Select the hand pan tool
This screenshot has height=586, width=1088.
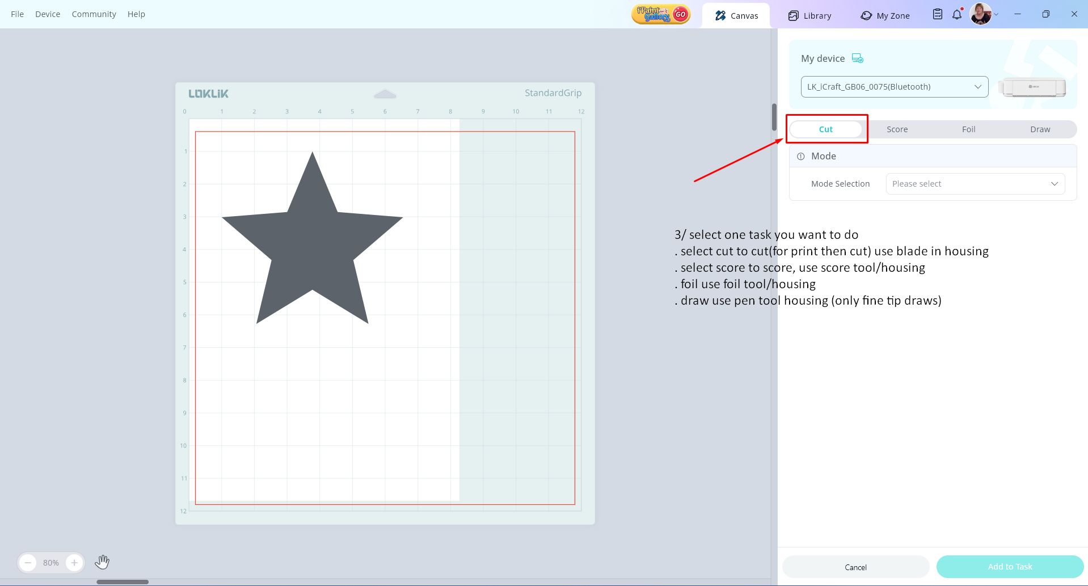coord(102,562)
